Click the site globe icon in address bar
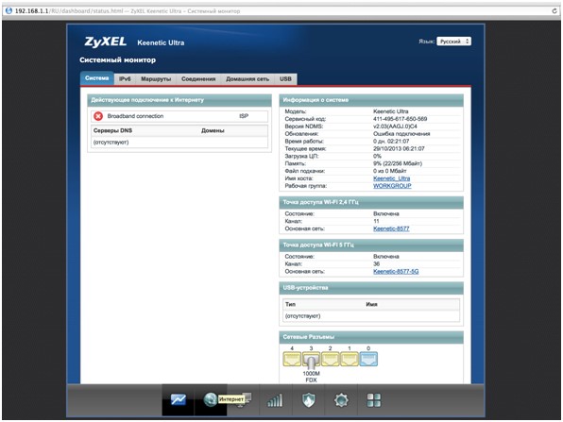The image size is (563, 422). pyautogui.click(x=9, y=10)
